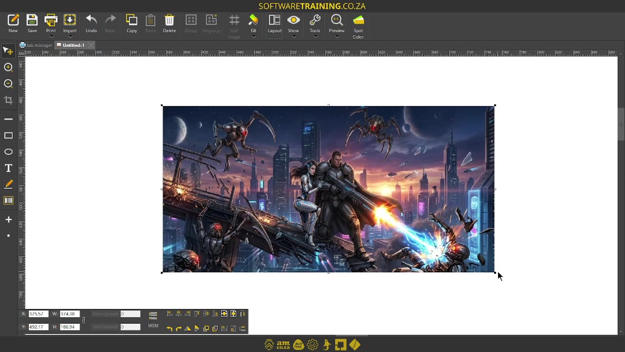The width and height of the screenshot is (625, 352).
Task: Toggle the Layout panel button
Action: pos(274,23)
